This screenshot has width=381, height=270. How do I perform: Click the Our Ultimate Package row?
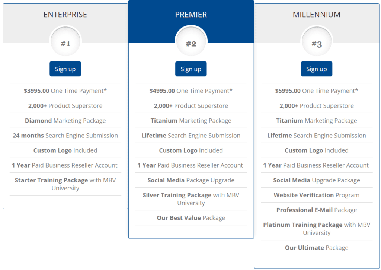[x=317, y=248]
